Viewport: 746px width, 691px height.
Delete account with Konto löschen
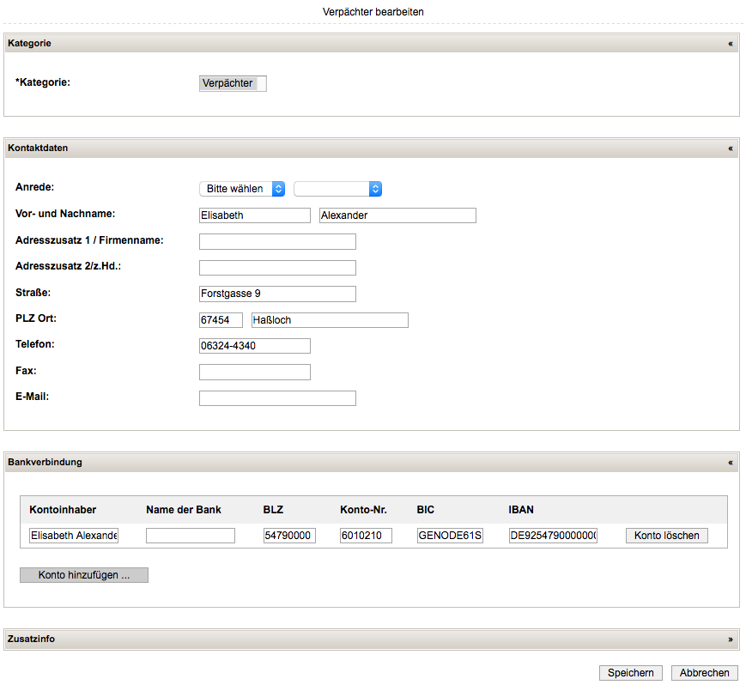[x=667, y=536]
